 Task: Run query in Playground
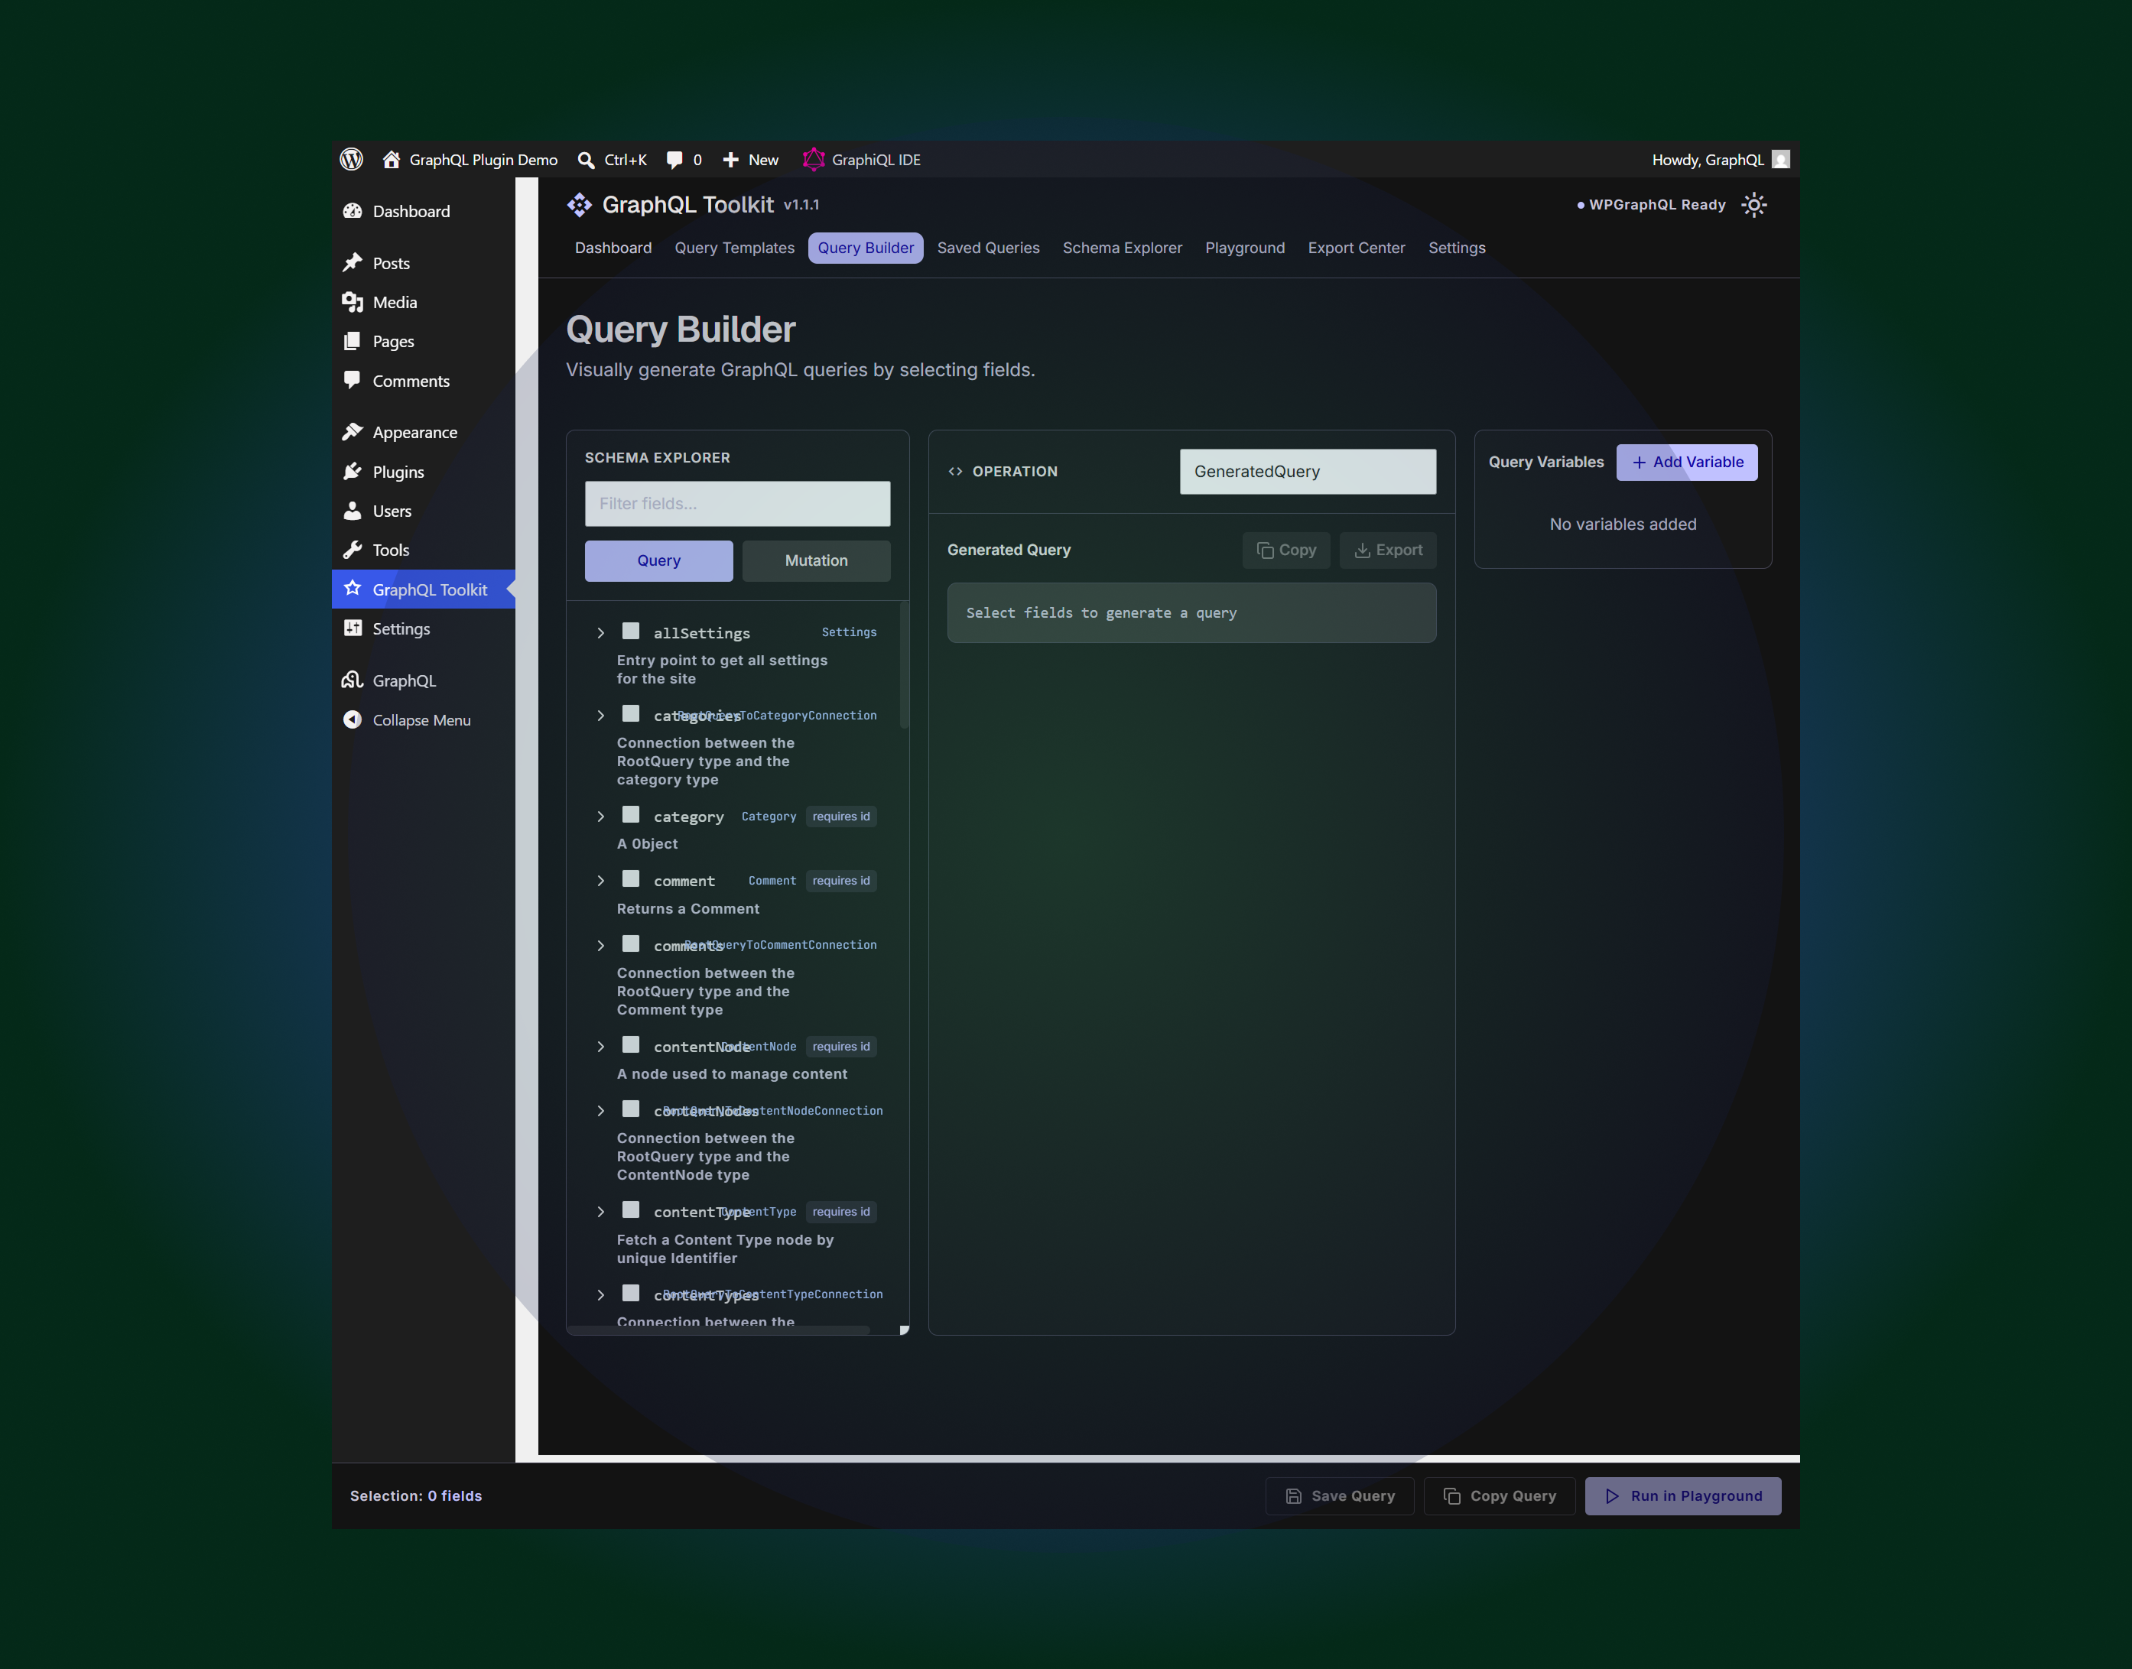(1682, 1496)
